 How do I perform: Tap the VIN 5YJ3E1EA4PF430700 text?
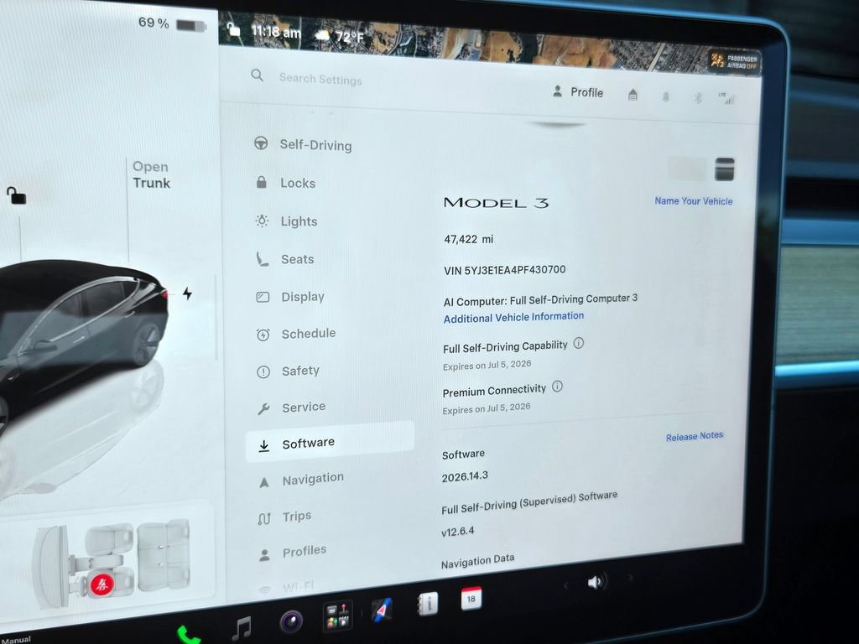504,270
